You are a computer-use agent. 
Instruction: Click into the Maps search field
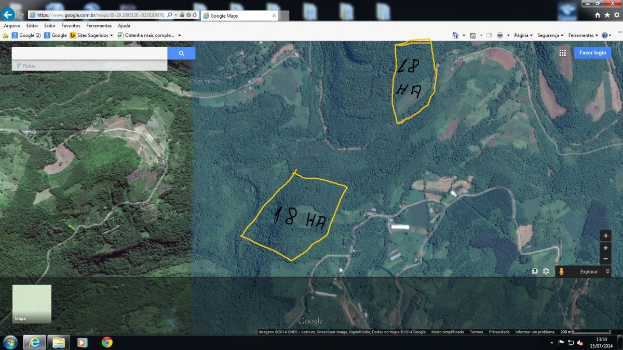click(89, 53)
